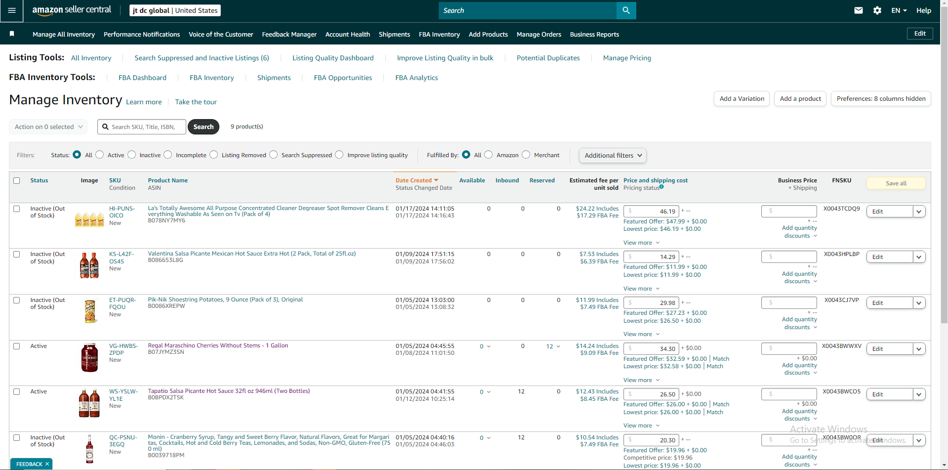Check the La's Totally Awesome row checkbox
Viewport: 948px width, 470px height.
click(17, 209)
